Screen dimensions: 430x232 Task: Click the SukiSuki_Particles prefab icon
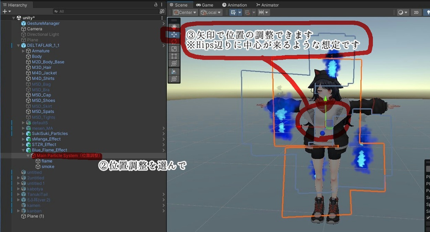click(x=28, y=134)
